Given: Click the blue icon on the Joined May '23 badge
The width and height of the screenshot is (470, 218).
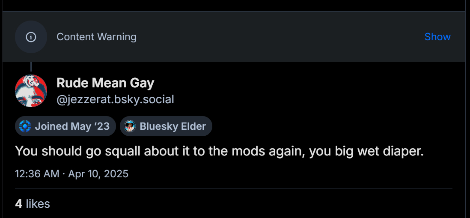Looking at the screenshot, I should point(25,126).
